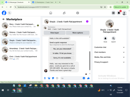Open File Explorer from the taskbar

click(x=36, y=86)
